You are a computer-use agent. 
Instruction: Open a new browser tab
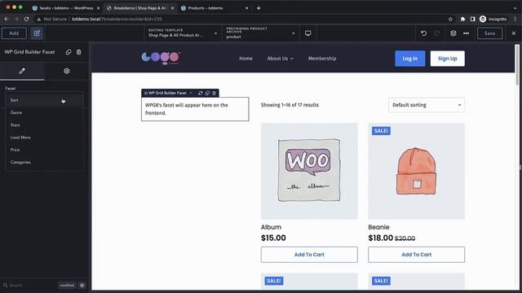tap(259, 8)
